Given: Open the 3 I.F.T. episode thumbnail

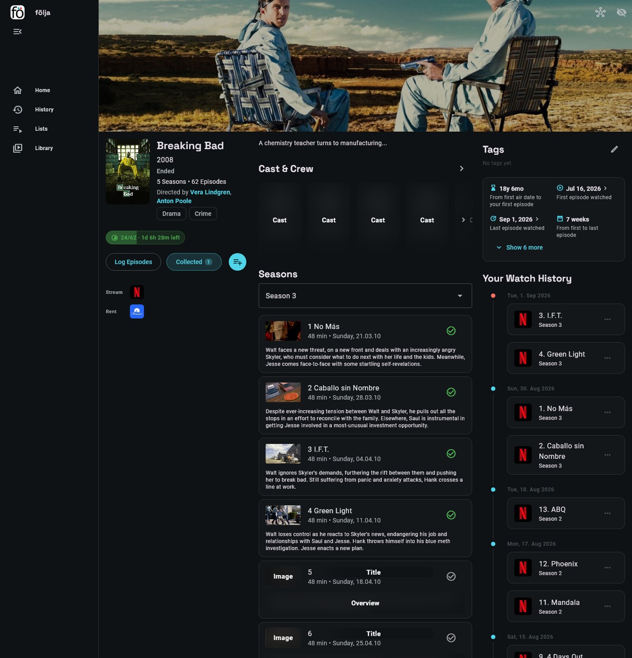Looking at the screenshot, I should point(283,454).
